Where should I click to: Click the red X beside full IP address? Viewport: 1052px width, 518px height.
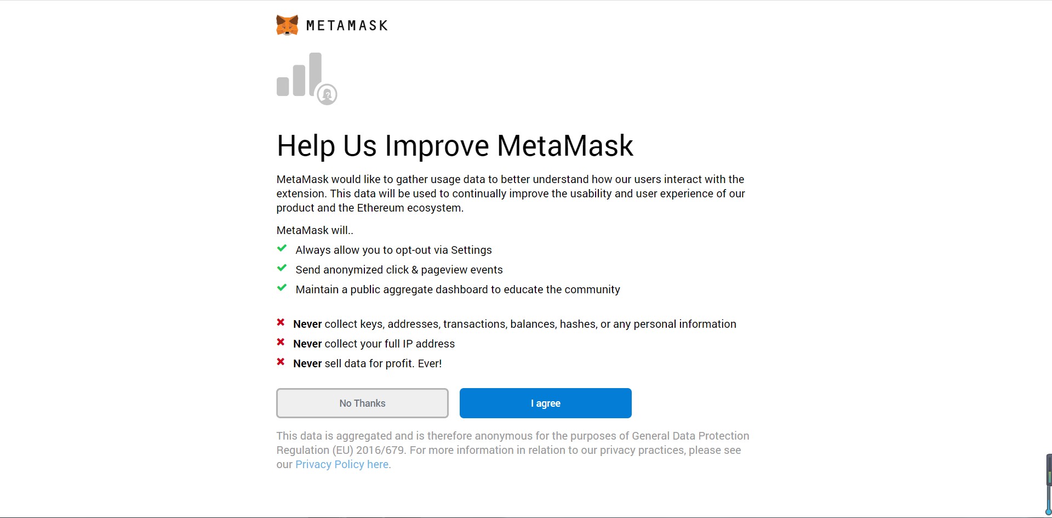pyautogui.click(x=281, y=343)
